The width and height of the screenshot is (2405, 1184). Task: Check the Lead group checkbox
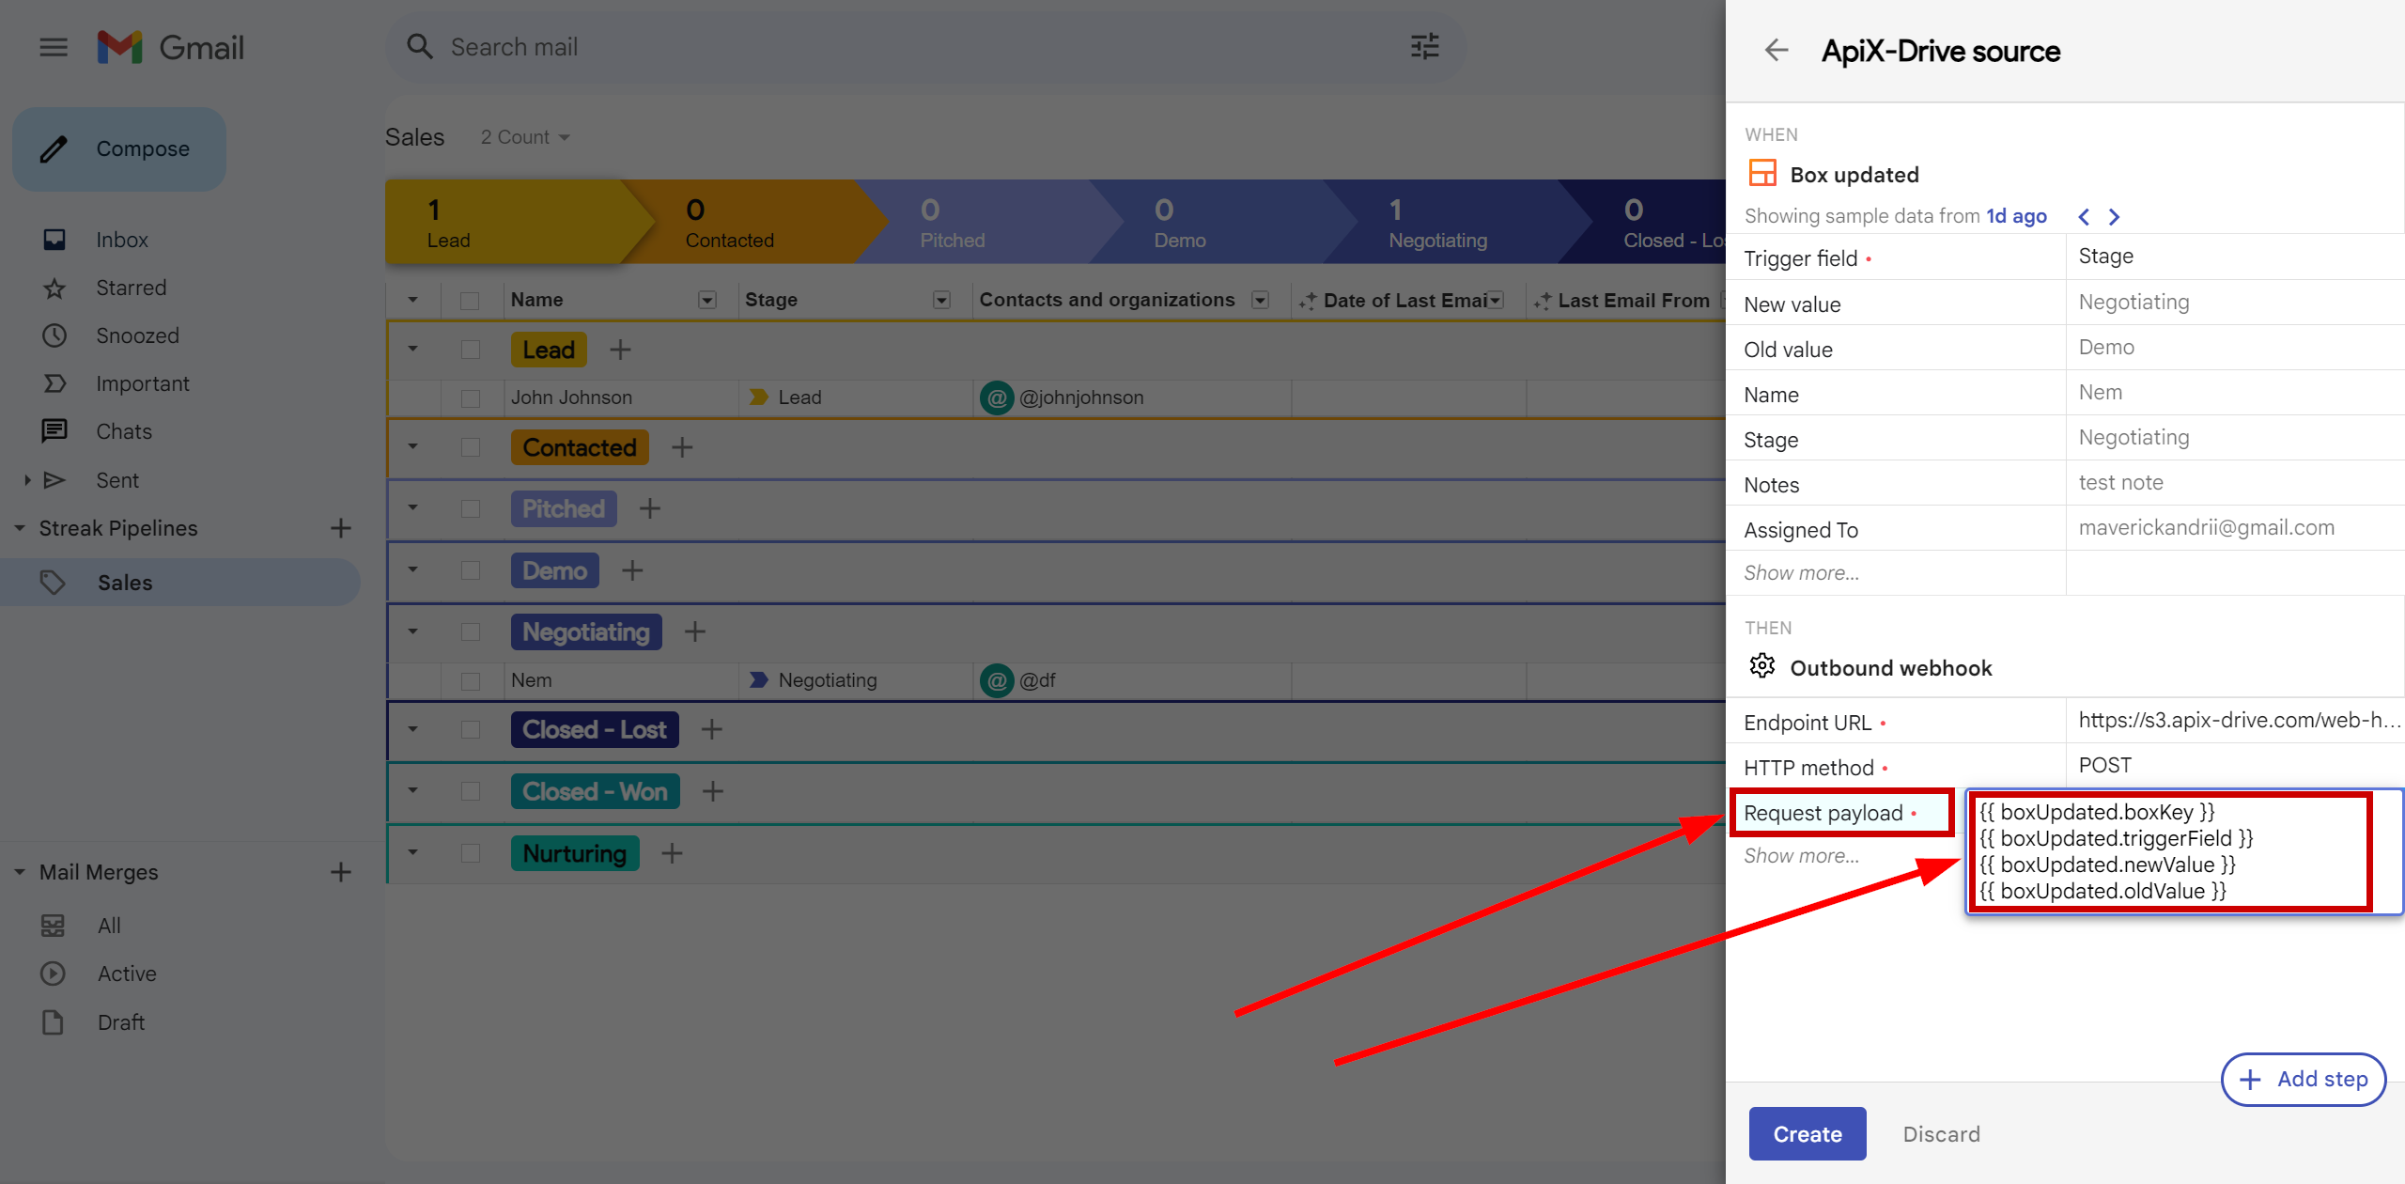(471, 350)
